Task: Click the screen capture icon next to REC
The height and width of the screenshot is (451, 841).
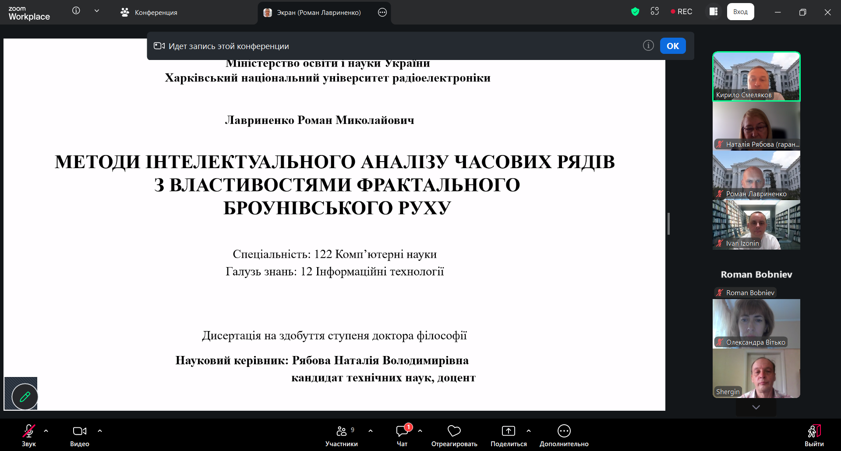Action: tap(655, 11)
